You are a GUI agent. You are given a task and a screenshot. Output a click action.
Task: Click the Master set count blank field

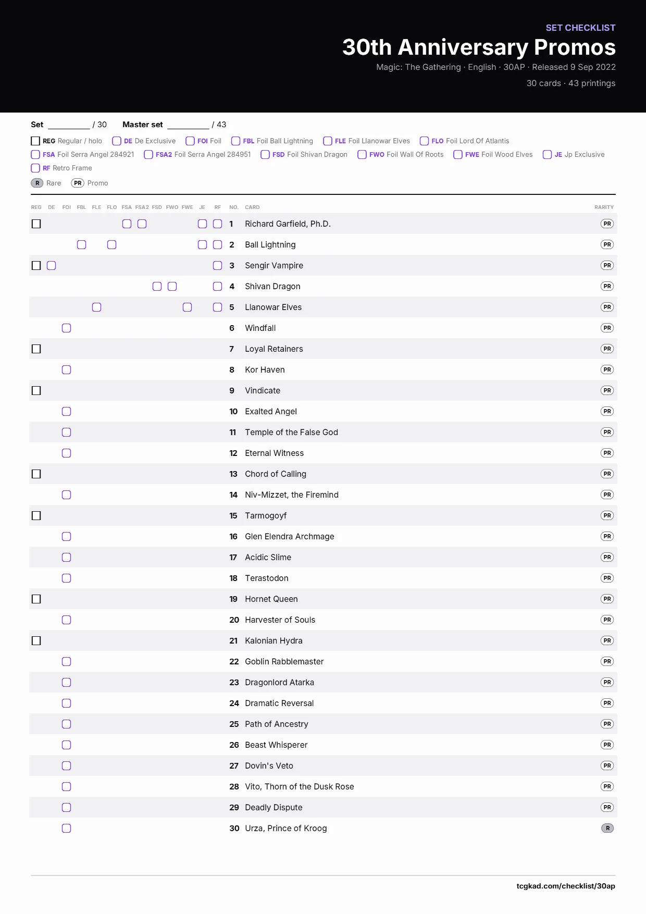coord(188,125)
